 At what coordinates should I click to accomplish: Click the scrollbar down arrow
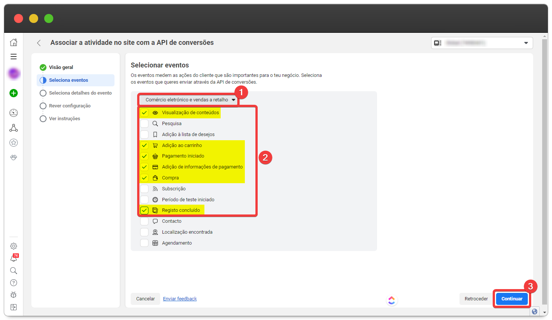pyautogui.click(x=544, y=312)
